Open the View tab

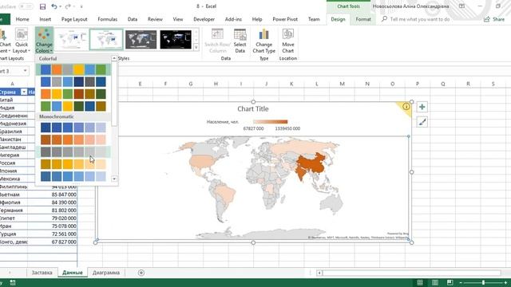click(178, 19)
